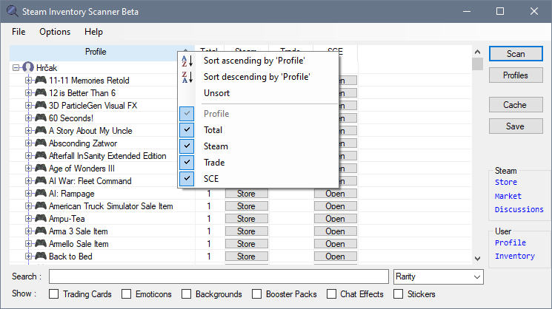Image resolution: width=552 pixels, height=309 pixels.
Task: Expand the 11-11 Memories Retold node
Action: (28, 80)
